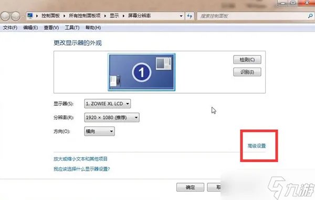Open the 文件(F) menu
Image resolution: width=315 pixels, height=200 pixels.
pos(10,28)
